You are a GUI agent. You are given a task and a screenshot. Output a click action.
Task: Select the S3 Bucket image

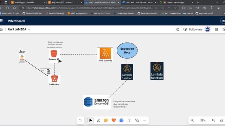tap(54, 80)
